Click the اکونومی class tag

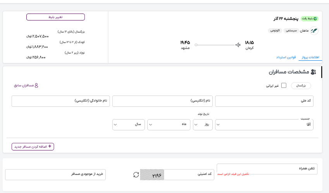point(275,31)
